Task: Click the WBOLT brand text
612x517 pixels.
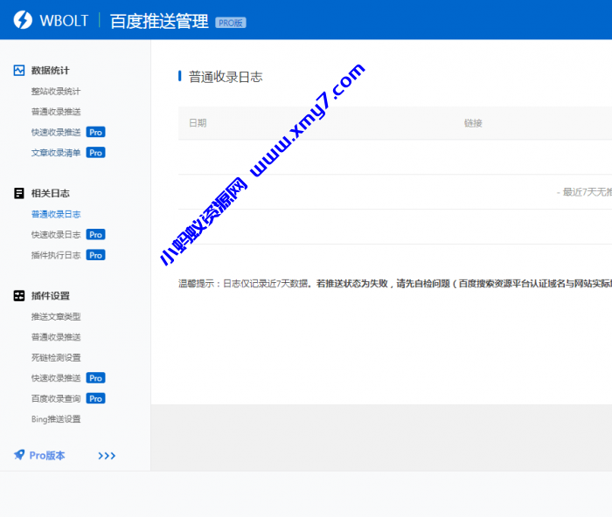Action: pos(64,21)
